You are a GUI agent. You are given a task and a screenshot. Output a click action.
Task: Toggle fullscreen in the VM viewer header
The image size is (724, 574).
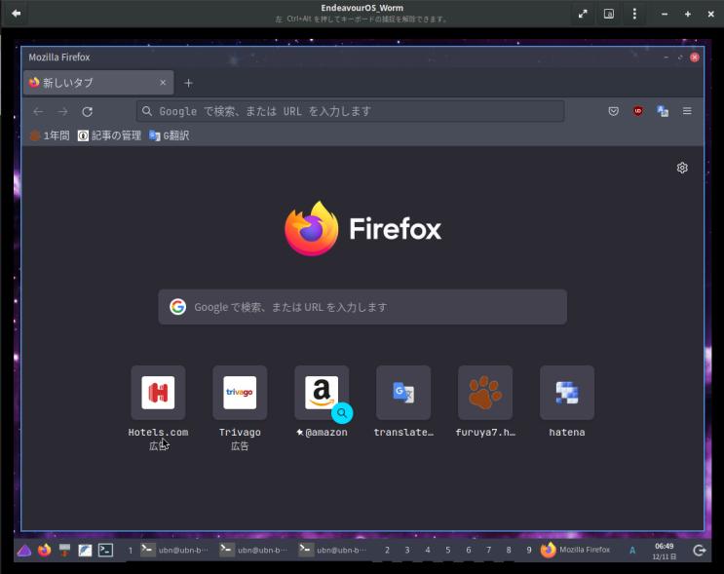[583, 14]
